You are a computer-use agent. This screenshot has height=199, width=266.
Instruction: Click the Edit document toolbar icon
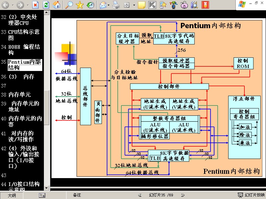127,5
